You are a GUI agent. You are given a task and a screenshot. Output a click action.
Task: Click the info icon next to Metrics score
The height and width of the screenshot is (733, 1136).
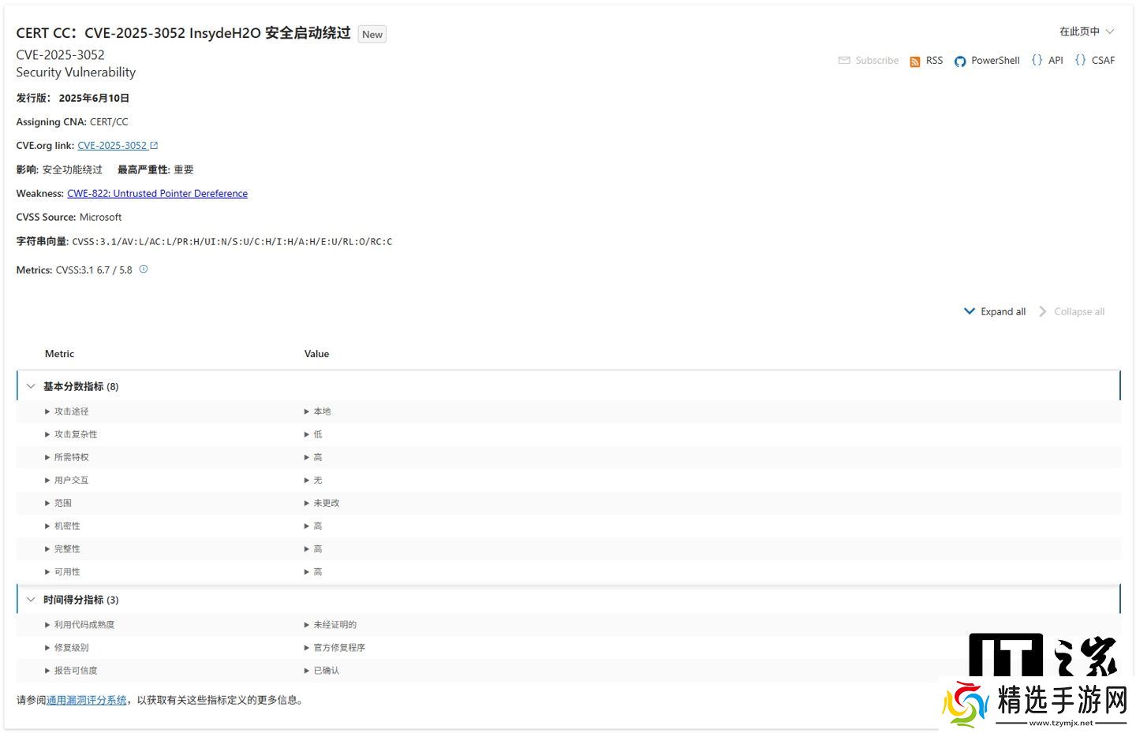(x=144, y=270)
